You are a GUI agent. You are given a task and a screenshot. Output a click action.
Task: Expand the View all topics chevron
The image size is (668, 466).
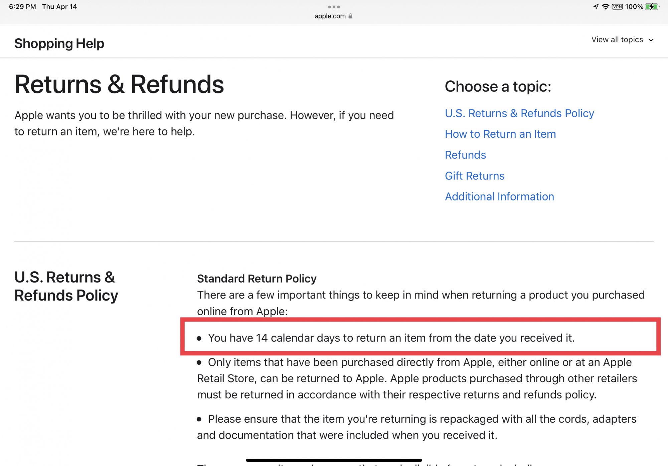651,40
